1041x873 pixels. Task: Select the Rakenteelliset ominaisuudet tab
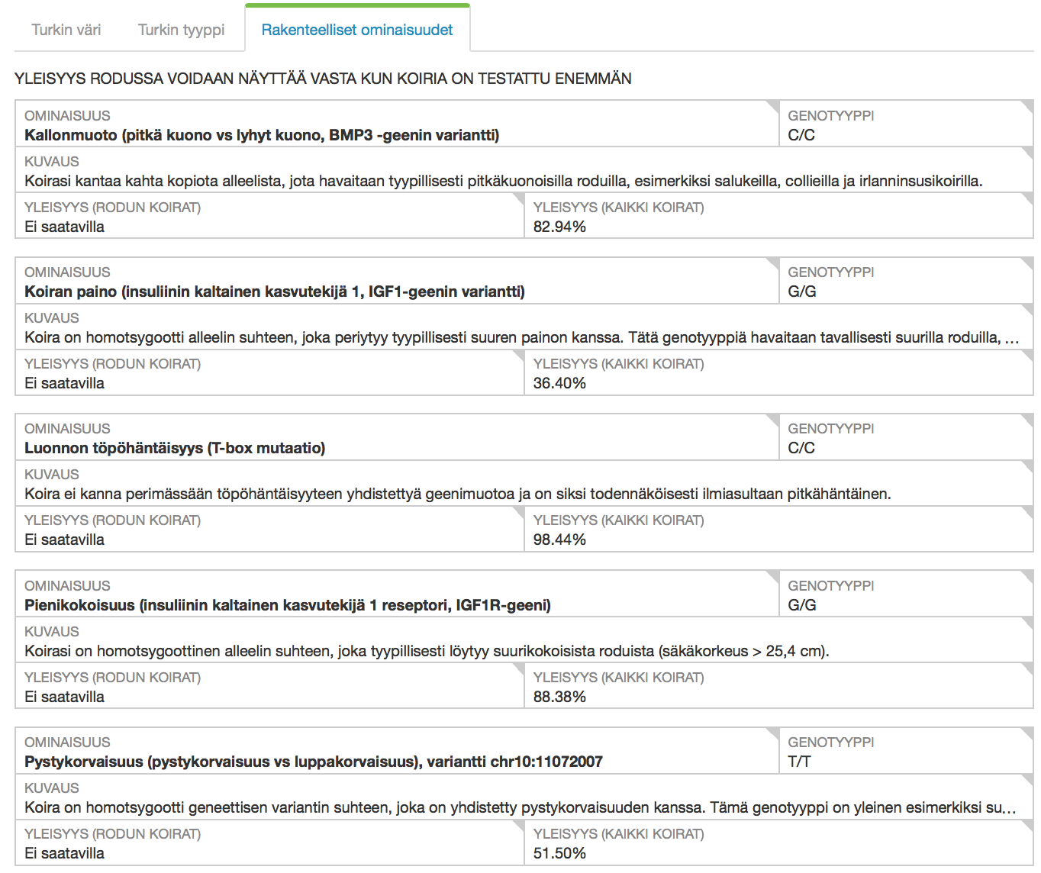pyautogui.click(x=356, y=30)
